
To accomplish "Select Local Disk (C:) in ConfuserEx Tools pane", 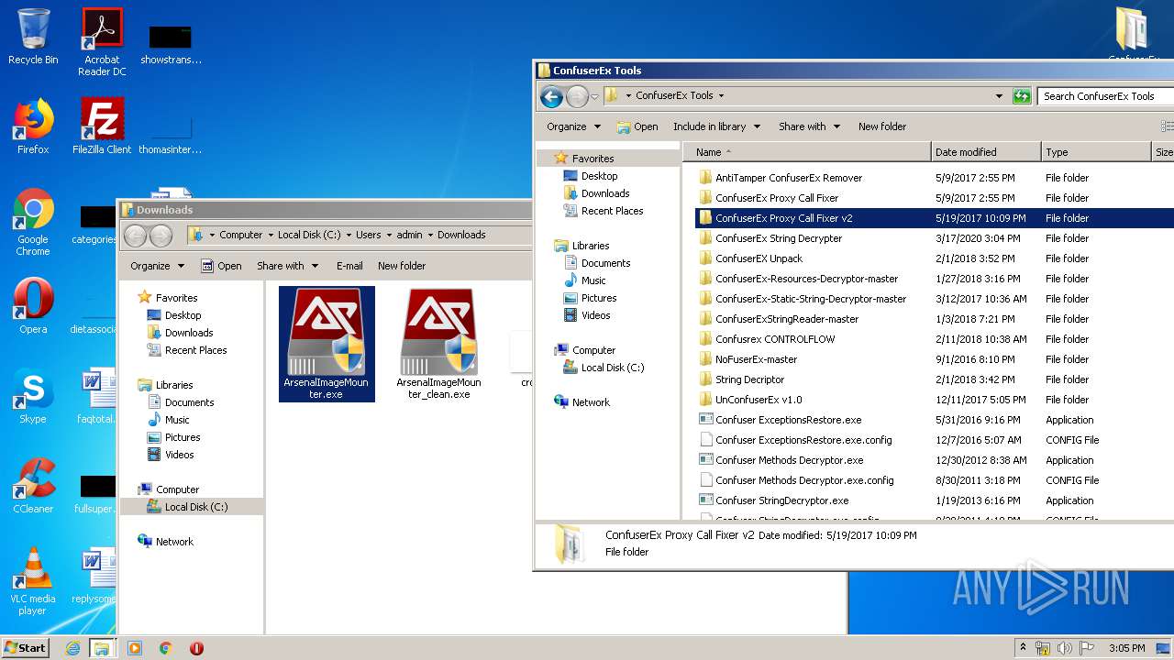I will (604, 368).
